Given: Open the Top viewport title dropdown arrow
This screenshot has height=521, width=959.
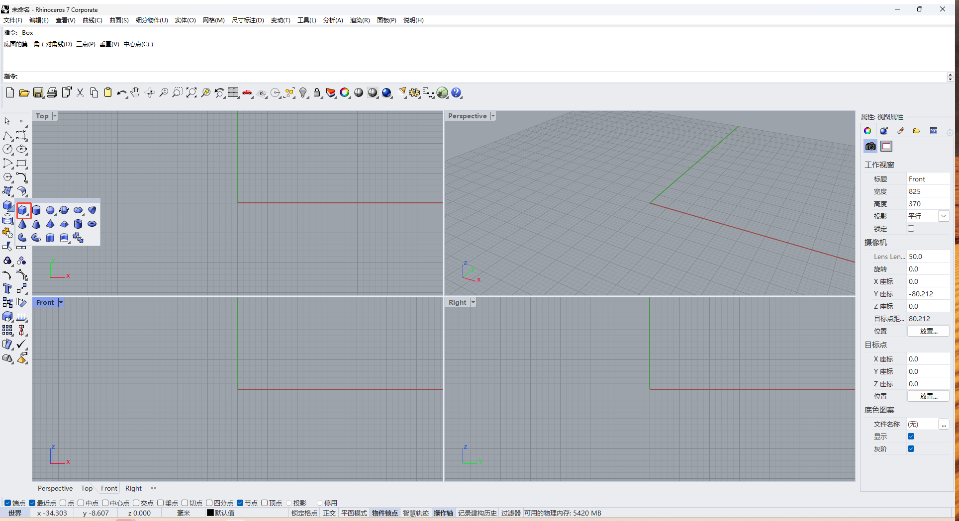Looking at the screenshot, I should (55, 116).
